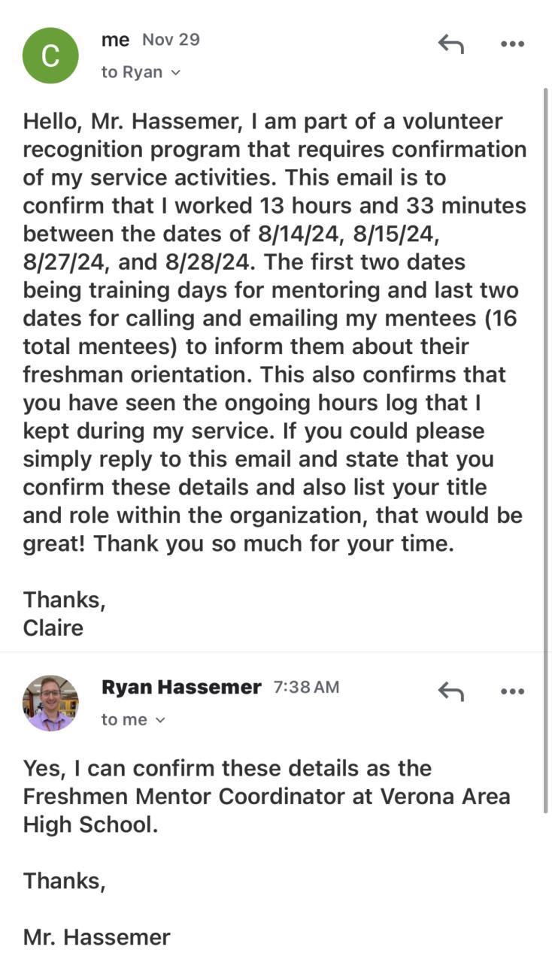Tap "Thanks," in Ryan Hassemer's reply
This screenshot has height=962, width=552.
tap(64, 881)
